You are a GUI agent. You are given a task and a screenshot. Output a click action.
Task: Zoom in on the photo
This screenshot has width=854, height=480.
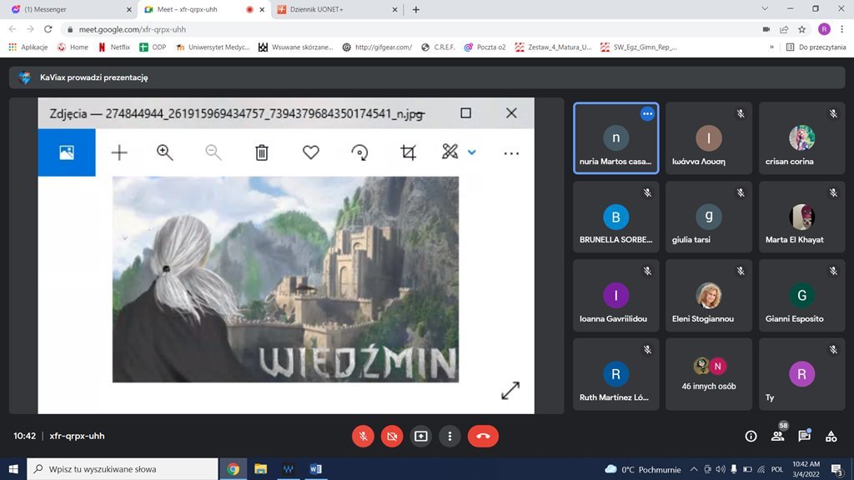coord(164,152)
